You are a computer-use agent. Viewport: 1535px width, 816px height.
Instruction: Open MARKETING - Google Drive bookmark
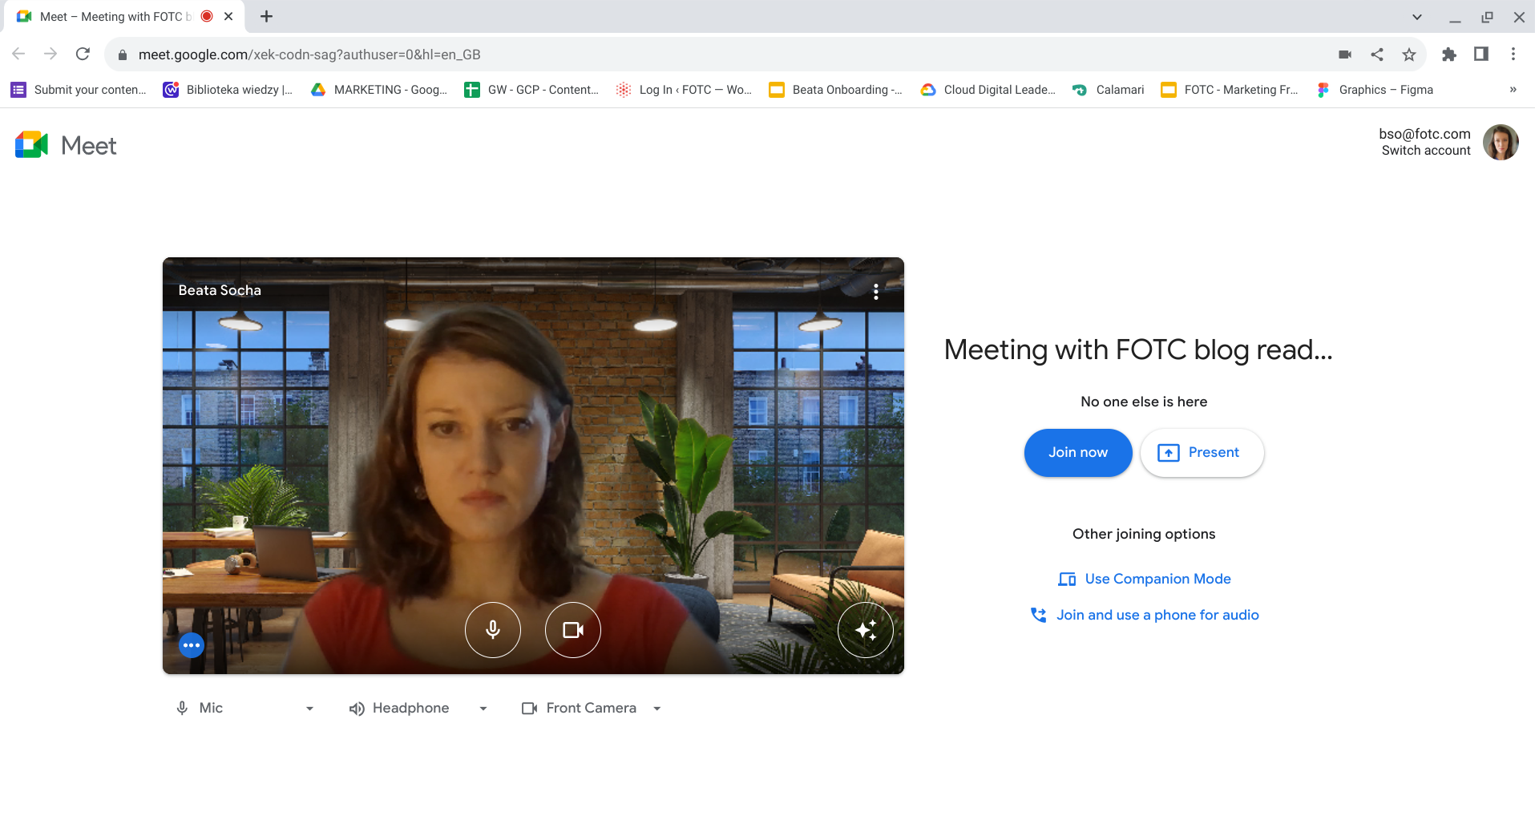pyautogui.click(x=379, y=90)
